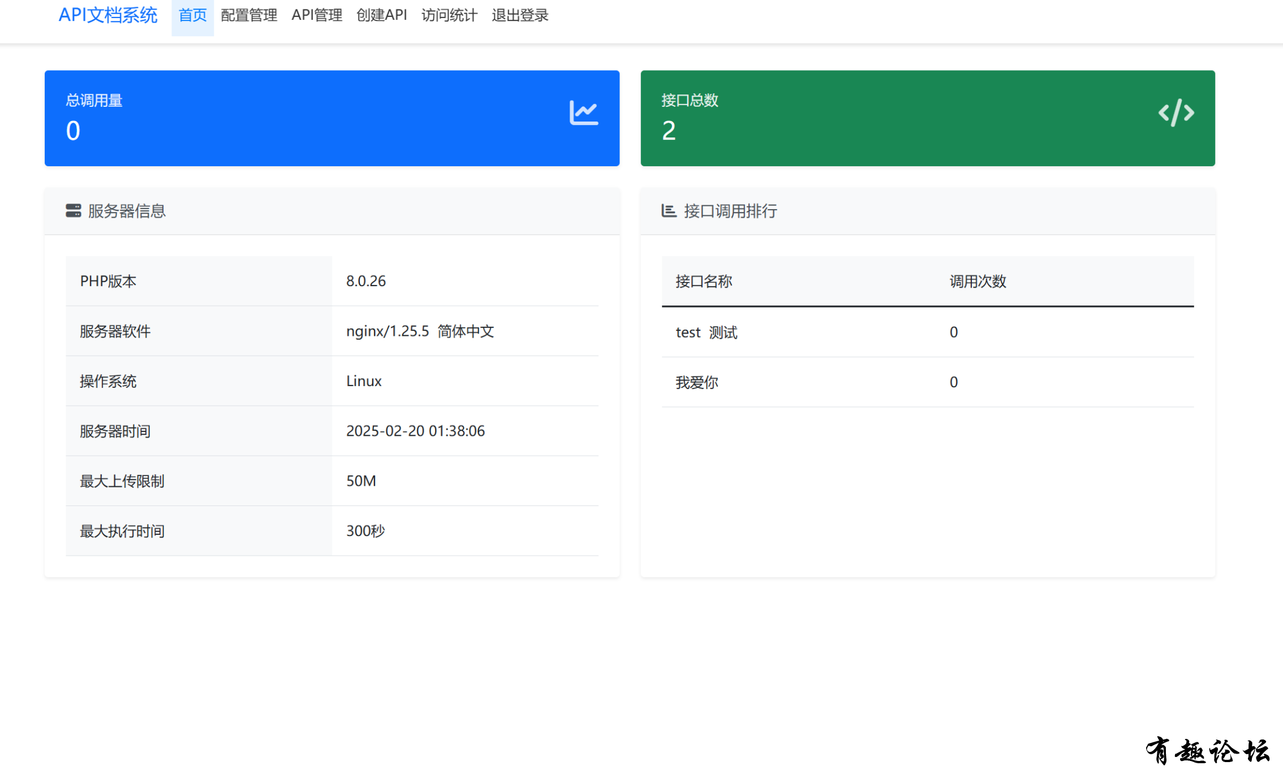The height and width of the screenshot is (770, 1283).
Task: Click the 接口名称 column header
Action: point(704,281)
